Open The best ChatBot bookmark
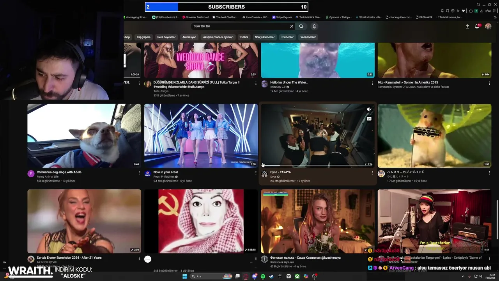Image resolution: width=499 pixels, height=281 pixels. pyautogui.click(x=225, y=17)
